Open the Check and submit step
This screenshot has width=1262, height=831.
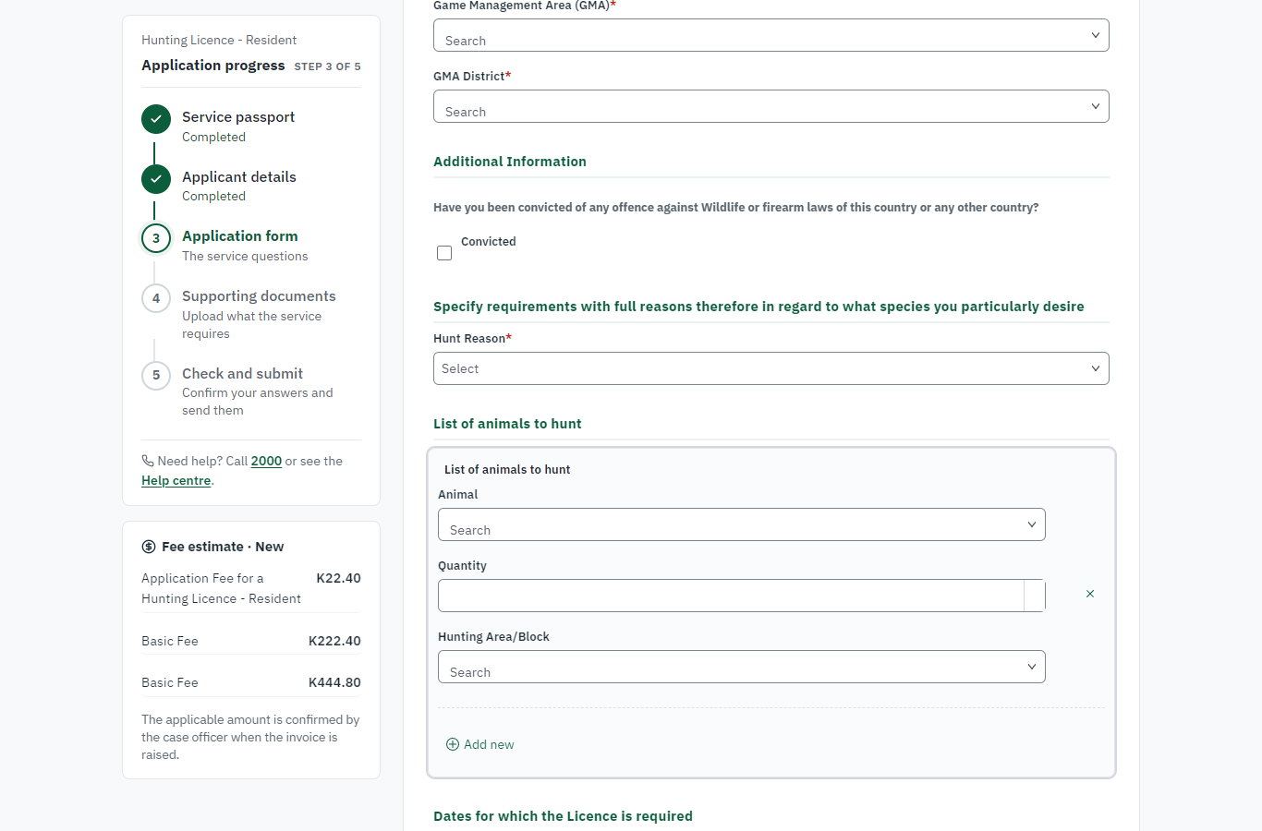(242, 374)
